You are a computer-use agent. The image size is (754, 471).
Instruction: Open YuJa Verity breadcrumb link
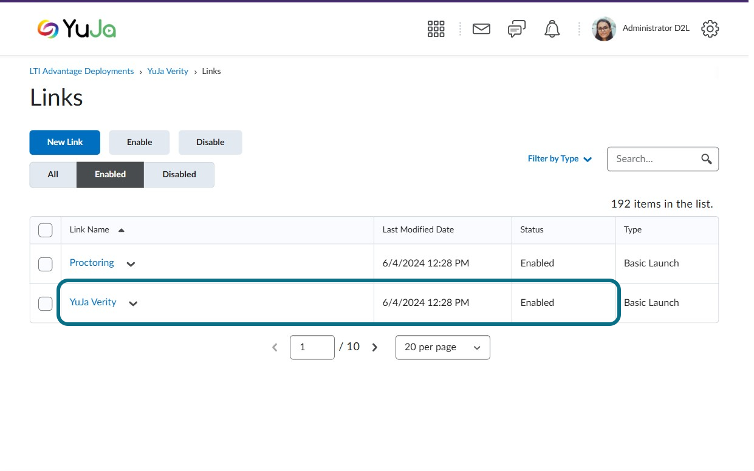click(x=168, y=71)
